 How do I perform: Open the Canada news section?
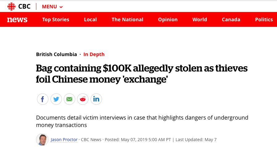(231, 19)
